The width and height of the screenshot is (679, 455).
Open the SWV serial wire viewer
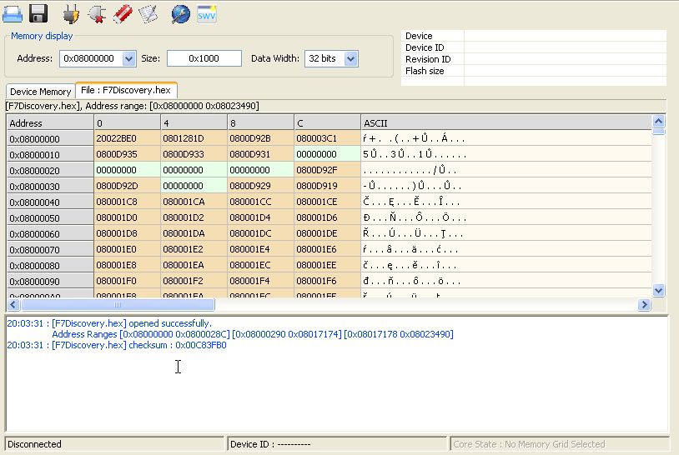tap(207, 12)
